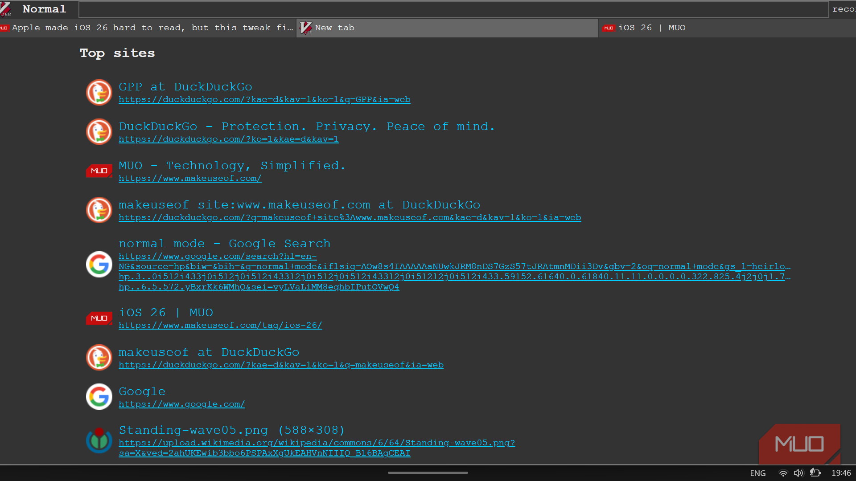This screenshot has height=481, width=856.
Task: Switch to the Apple made iOS 26 tab
Action: pyautogui.click(x=148, y=28)
